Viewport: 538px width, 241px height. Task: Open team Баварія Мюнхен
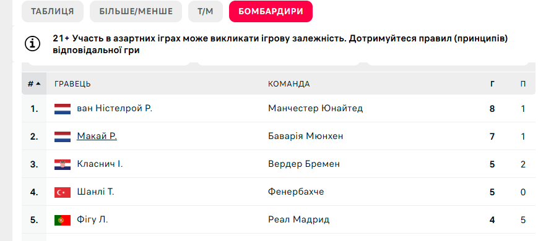(x=305, y=136)
